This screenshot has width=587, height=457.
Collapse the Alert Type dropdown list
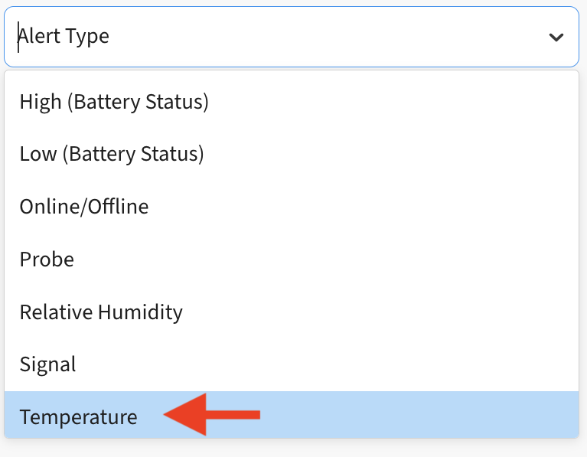pos(556,37)
